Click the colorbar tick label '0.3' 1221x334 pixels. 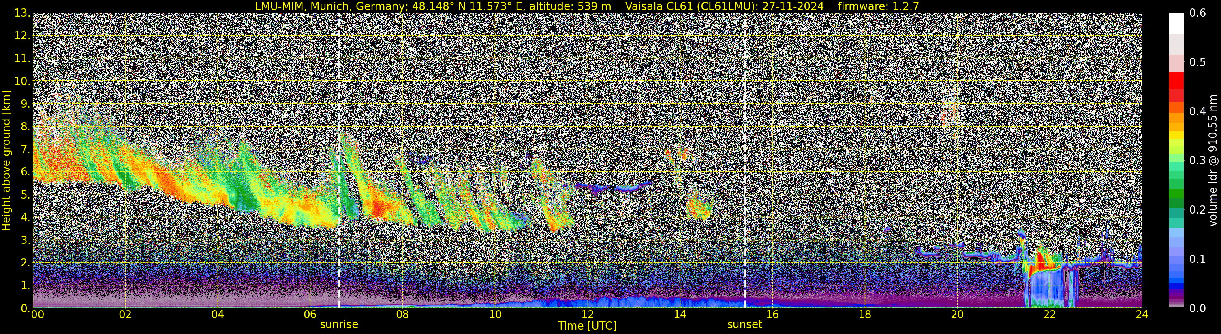point(1197,161)
